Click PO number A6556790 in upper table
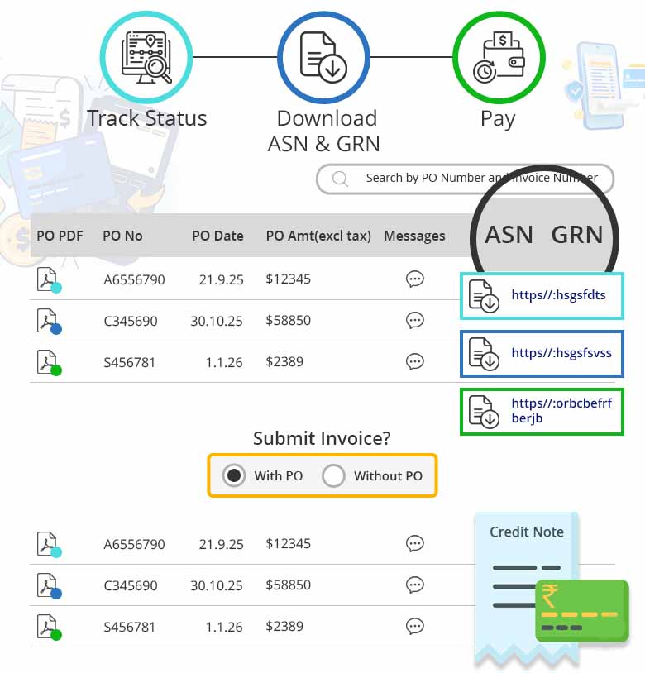The height and width of the screenshot is (673, 645). [x=134, y=279]
